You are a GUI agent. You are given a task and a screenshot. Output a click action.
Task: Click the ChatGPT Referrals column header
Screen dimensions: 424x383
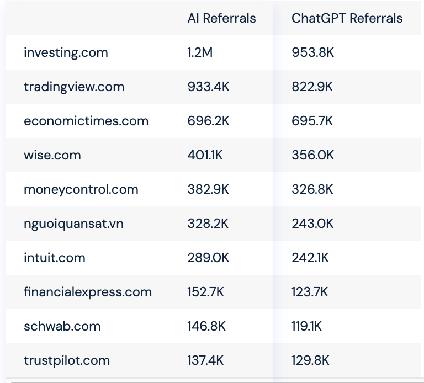click(347, 18)
